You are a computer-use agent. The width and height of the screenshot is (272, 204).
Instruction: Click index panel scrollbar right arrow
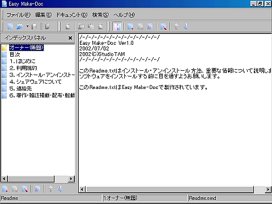[71, 178]
